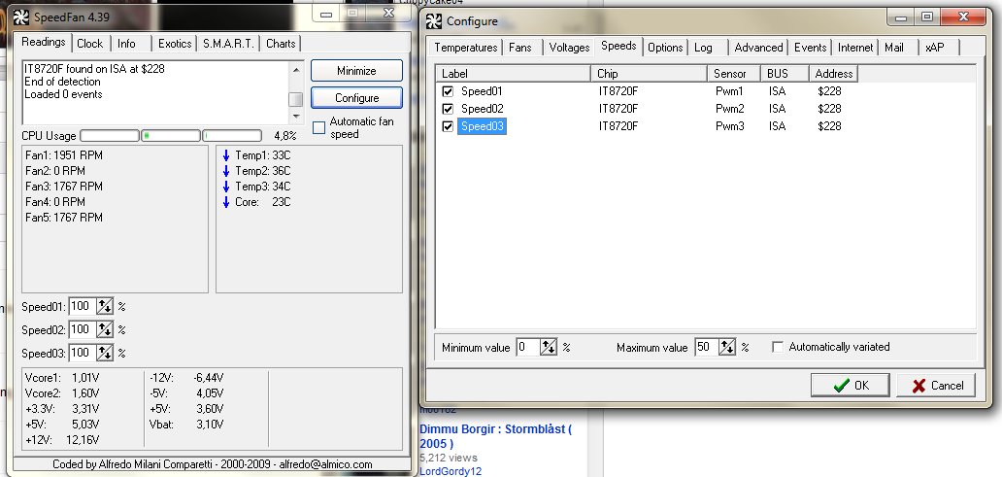Click the Fan1: 1951 RPM reading

click(64, 155)
